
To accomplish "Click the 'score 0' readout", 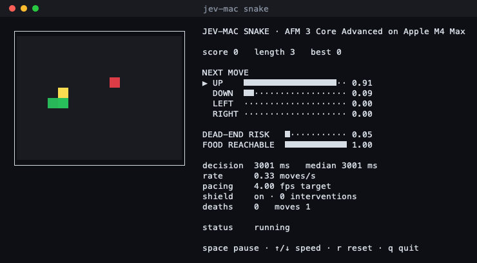I will [220, 52].
